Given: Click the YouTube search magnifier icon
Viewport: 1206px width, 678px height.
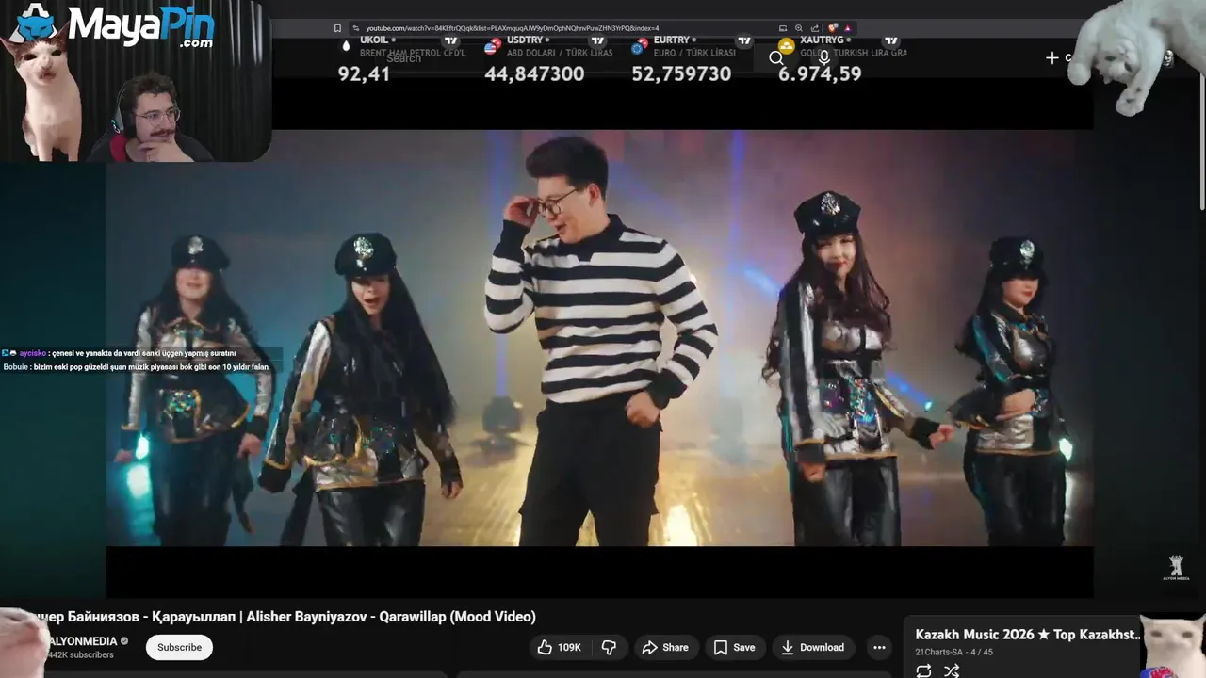Looking at the screenshot, I should click(x=776, y=58).
